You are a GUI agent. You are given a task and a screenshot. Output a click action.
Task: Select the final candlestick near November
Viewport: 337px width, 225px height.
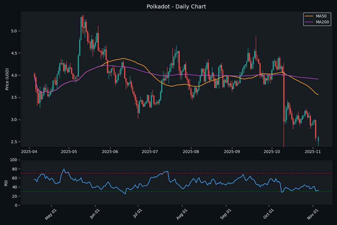(318, 138)
